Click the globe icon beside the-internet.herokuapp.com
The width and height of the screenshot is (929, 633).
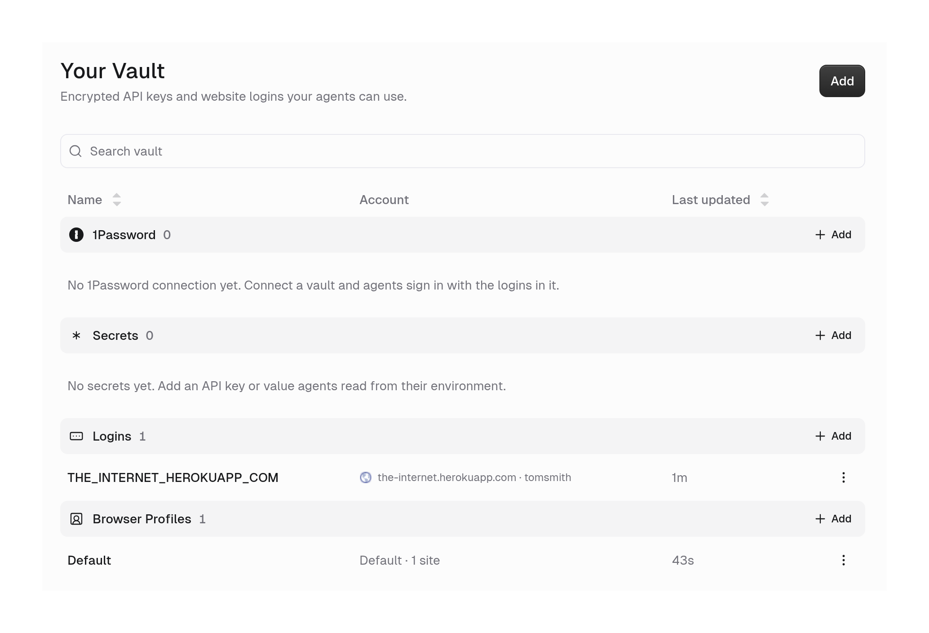[366, 477]
